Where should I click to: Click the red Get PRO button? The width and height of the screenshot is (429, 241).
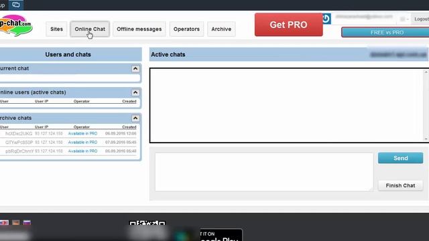289,25
